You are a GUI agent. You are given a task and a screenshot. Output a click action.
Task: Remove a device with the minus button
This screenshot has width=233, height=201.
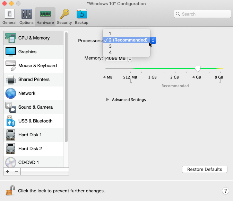[x=16, y=172]
